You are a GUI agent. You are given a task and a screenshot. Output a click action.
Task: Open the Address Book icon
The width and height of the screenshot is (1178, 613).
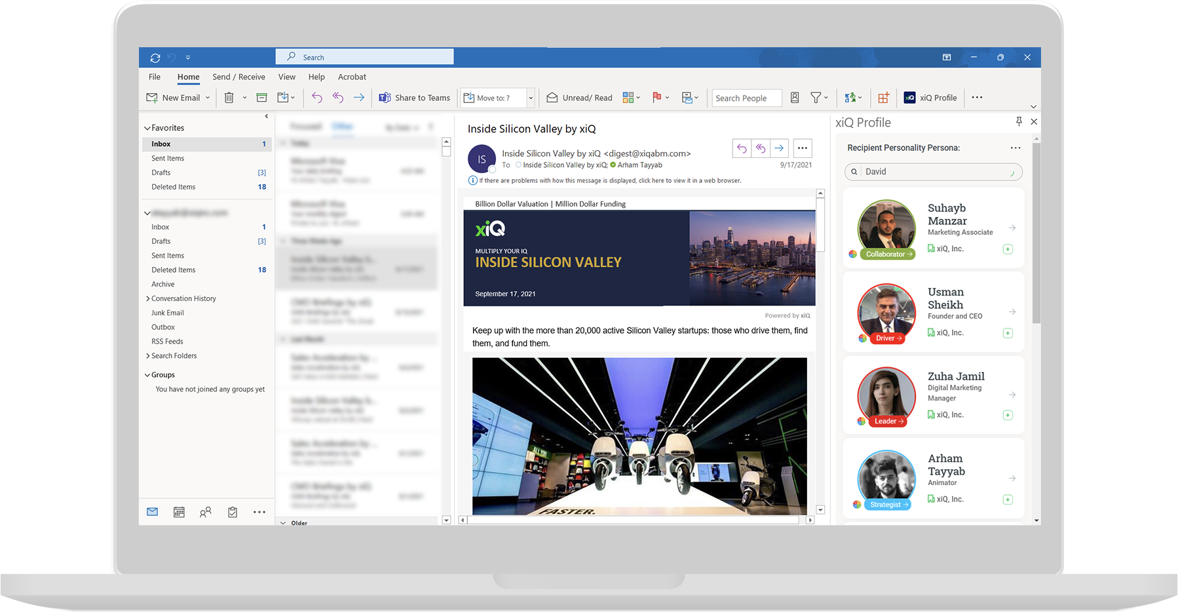[x=795, y=98]
